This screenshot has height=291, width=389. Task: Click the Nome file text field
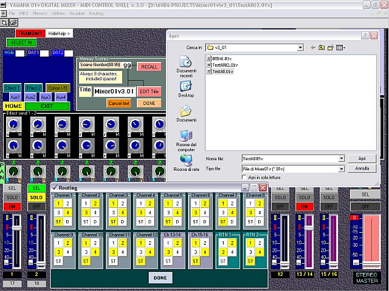(291, 159)
